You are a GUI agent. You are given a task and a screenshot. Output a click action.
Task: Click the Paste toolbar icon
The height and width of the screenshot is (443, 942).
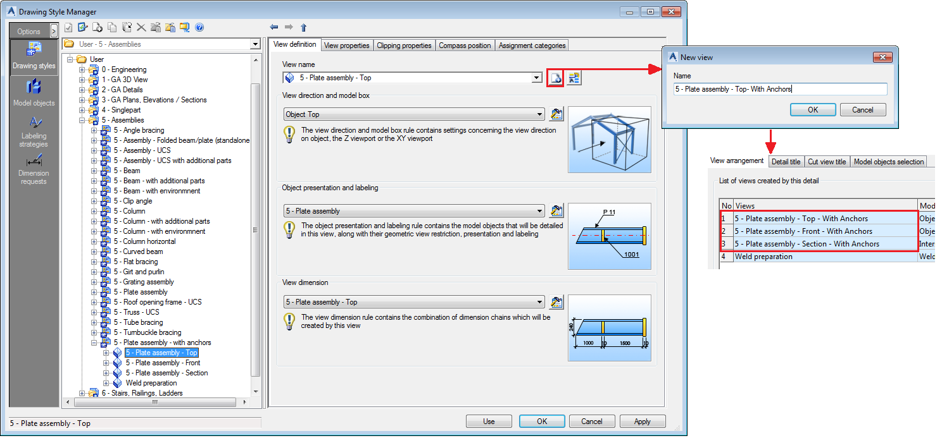(x=127, y=27)
